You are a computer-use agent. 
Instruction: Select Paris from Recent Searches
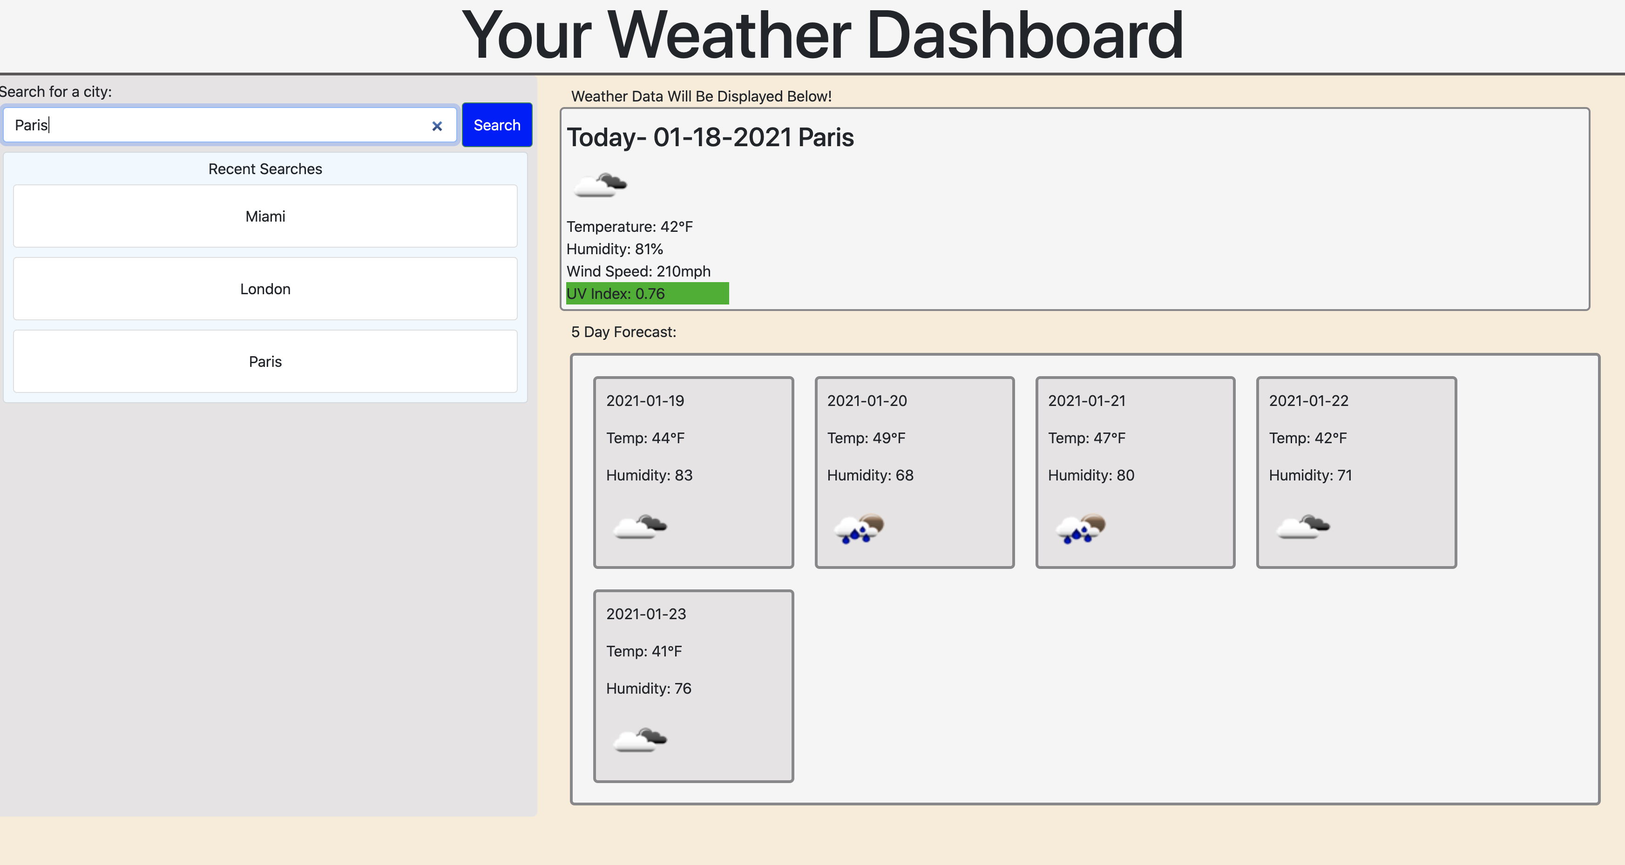tap(265, 362)
